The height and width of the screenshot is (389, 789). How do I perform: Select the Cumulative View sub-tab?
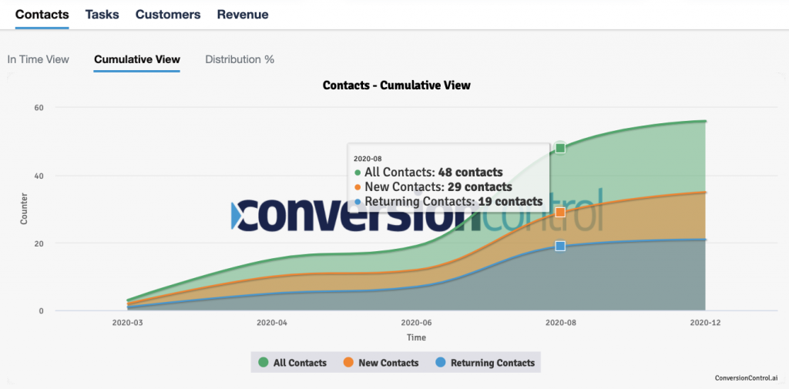click(137, 59)
